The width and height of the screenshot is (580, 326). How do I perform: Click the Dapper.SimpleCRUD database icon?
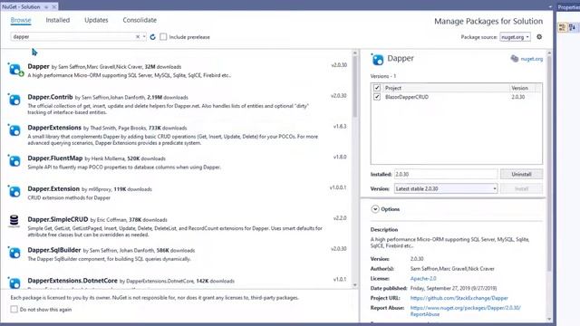14,221
